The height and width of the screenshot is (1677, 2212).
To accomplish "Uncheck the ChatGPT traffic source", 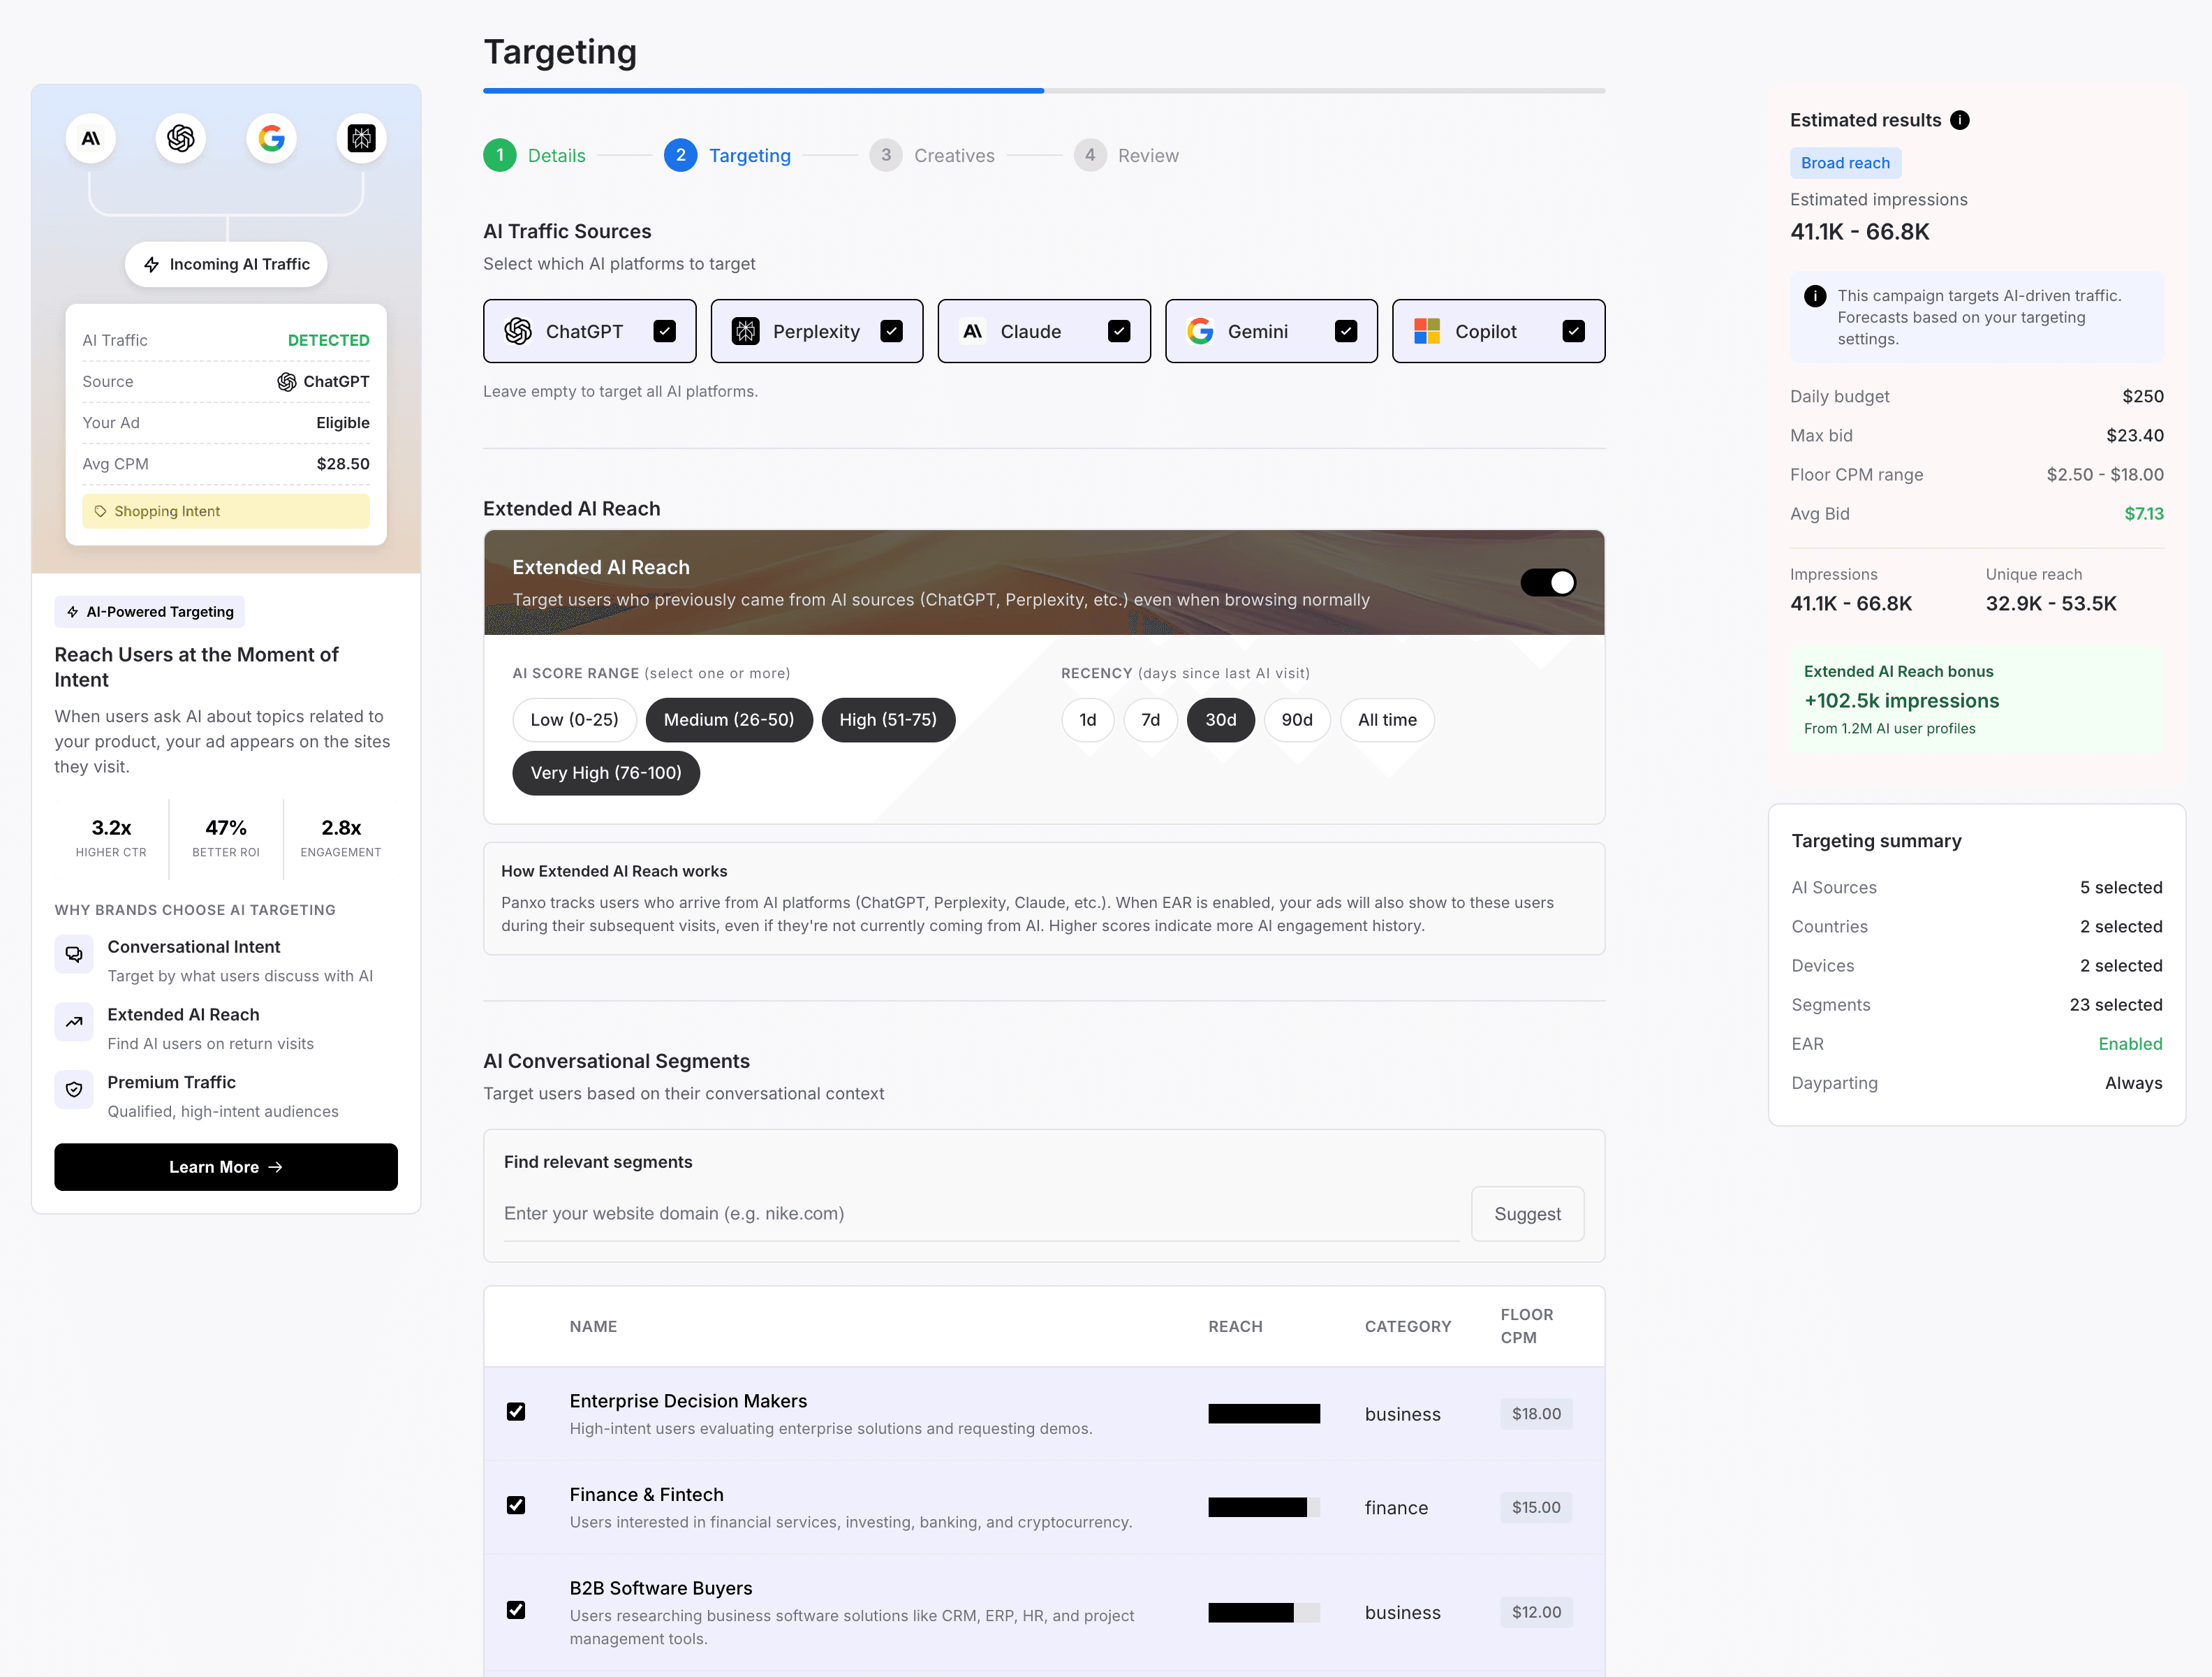I will pyautogui.click(x=664, y=331).
